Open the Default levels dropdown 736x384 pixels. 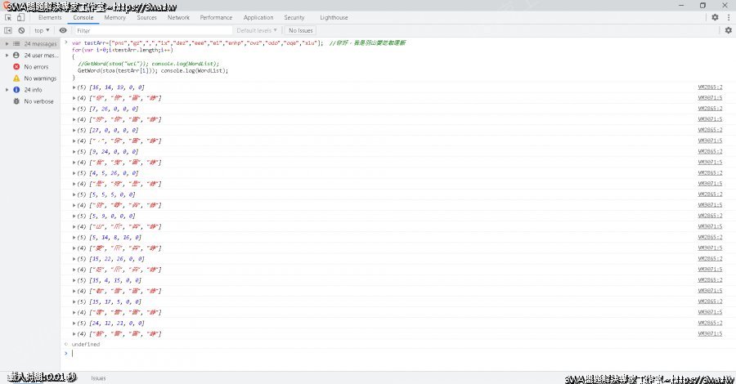[x=257, y=30]
